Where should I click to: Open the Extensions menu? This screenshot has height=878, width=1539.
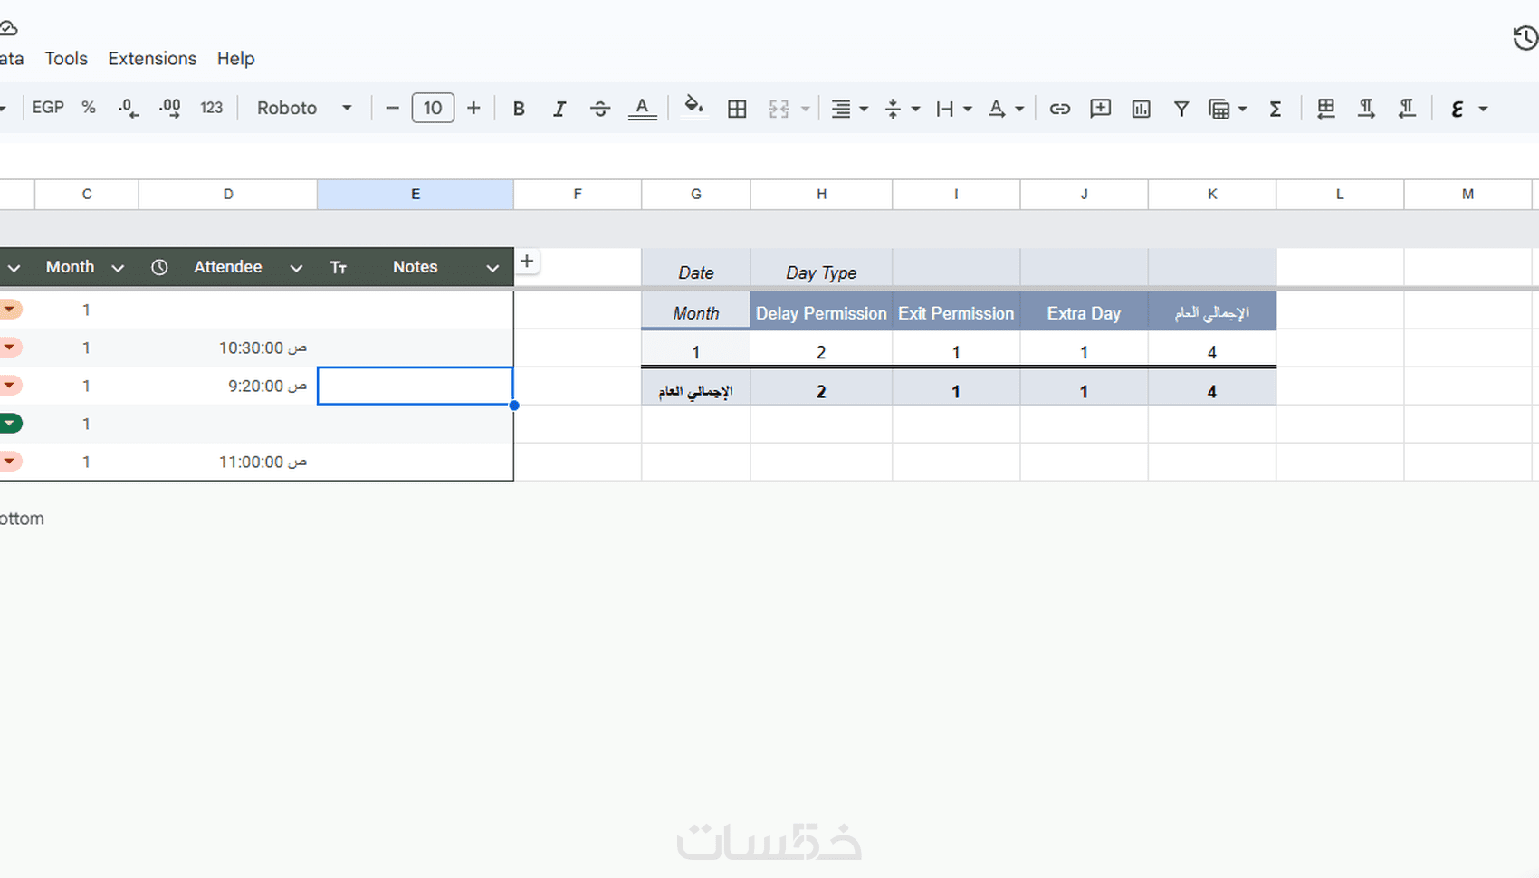152,58
